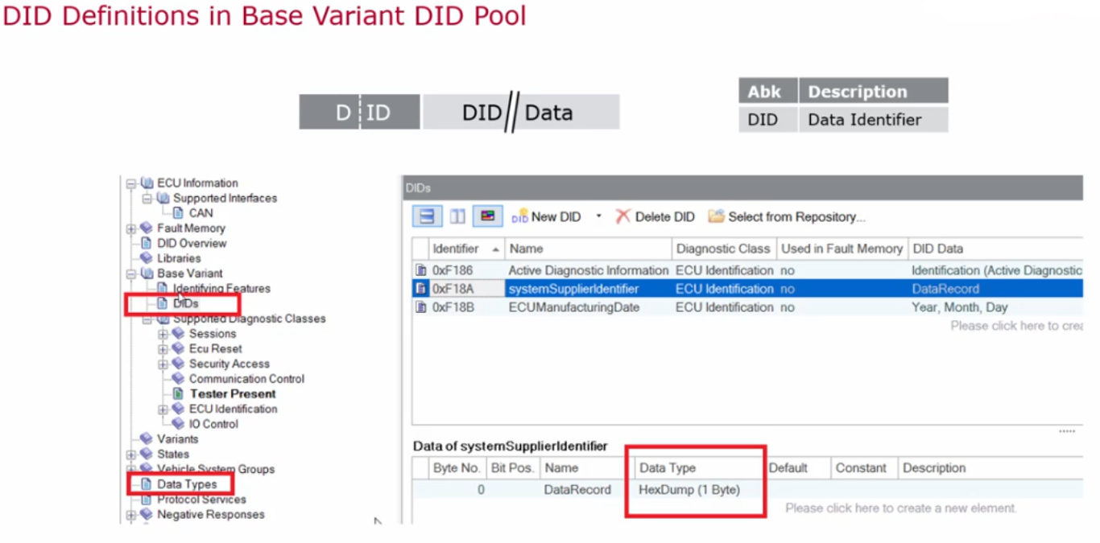Collapse the ECU Information branch

(130, 183)
